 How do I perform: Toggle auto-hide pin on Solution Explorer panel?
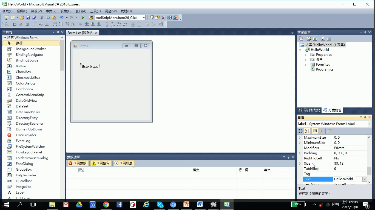pos(365,32)
